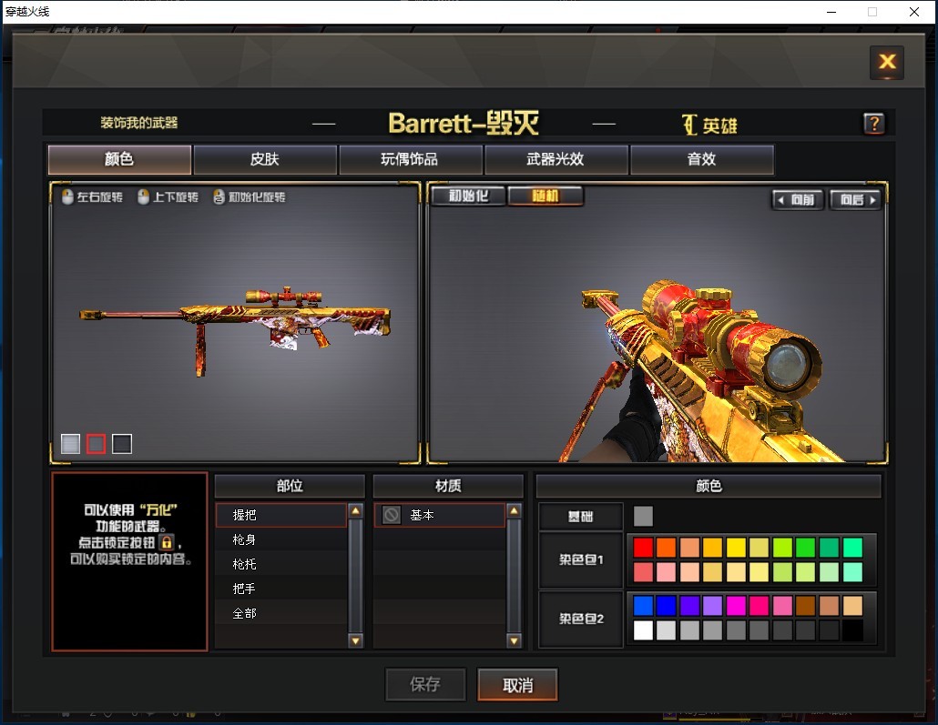The height and width of the screenshot is (725, 938).
Task: Cancel changes with the 取消 button
Action: (x=517, y=684)
